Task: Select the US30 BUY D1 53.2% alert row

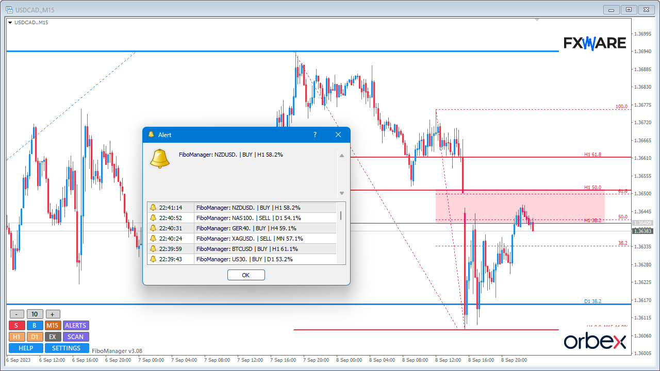Action: point(242,259)
